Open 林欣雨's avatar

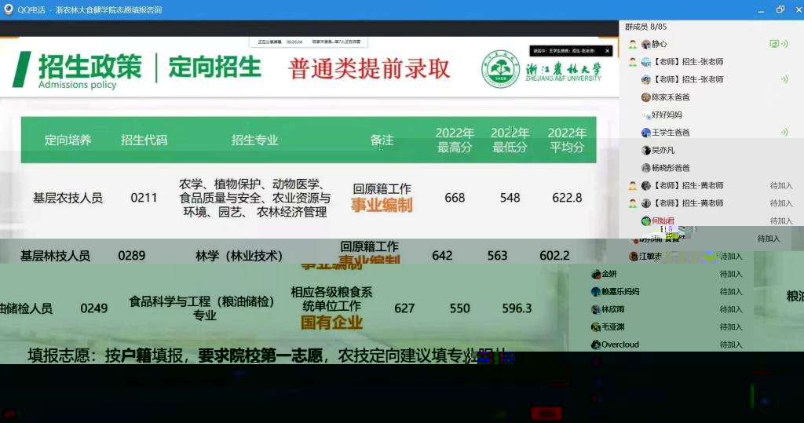pyautogui.click(x=596, y=309)
